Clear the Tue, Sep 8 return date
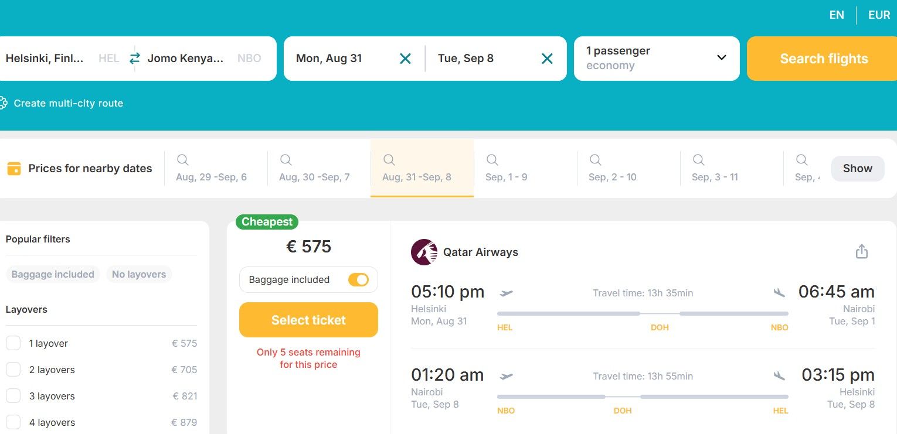Image resolution: width=897 pixels, height=434 pixels. pos(547,59)
